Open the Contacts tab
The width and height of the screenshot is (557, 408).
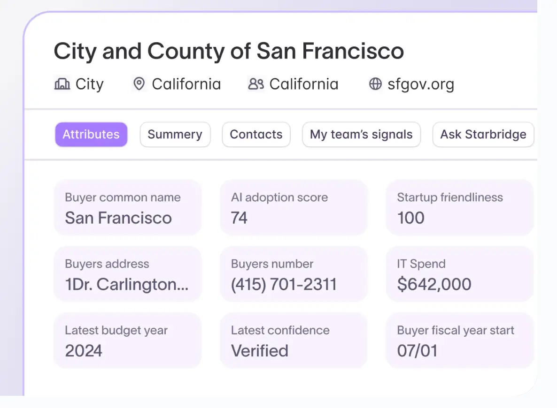[256, 135]
